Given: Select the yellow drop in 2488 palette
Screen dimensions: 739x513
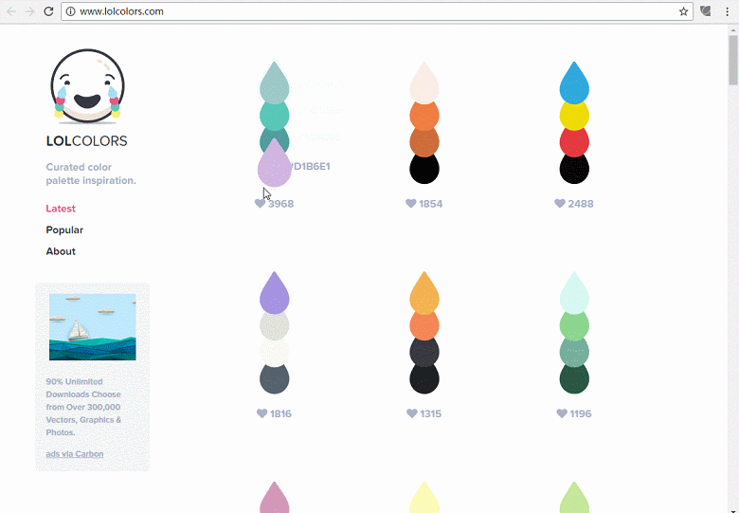Looking at the screenshot, I should [x=574, y=117].
